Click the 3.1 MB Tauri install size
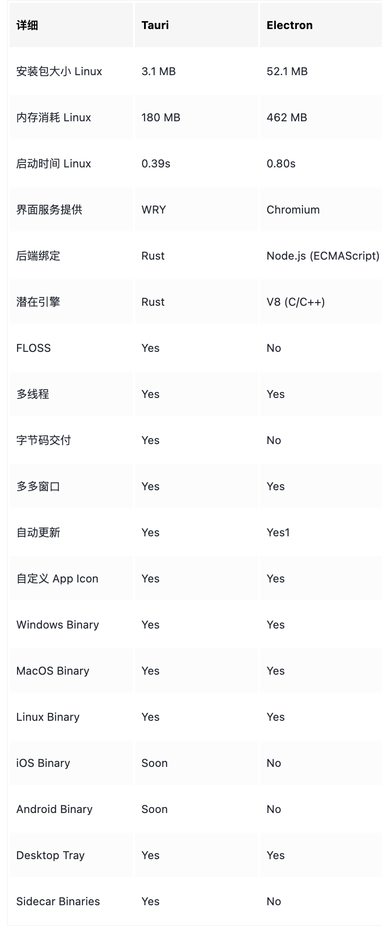Viewport: 382px width, 926px height. click(158, 71)
